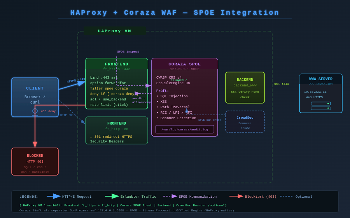Click the SPOE ban check label

click(x=210, y=120)
